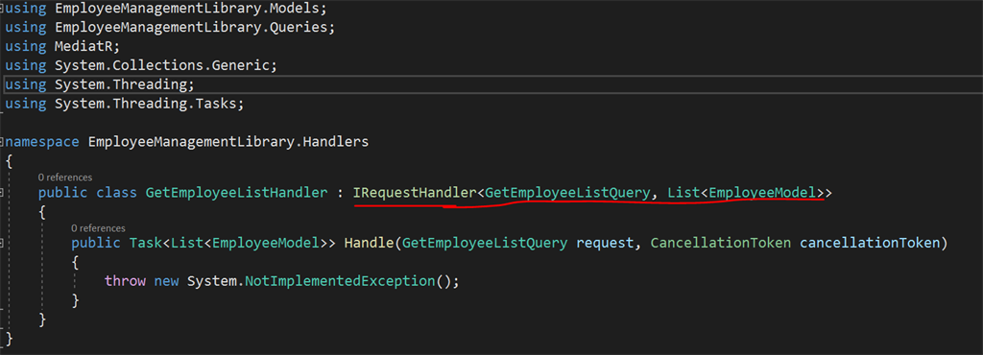Click GetEmployeeListQuery in the class declaration line
This screenshot has width=983, height=355.
[567, 193]
